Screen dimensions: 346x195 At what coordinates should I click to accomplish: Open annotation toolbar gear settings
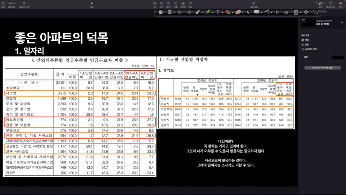(x=306, y=12)
